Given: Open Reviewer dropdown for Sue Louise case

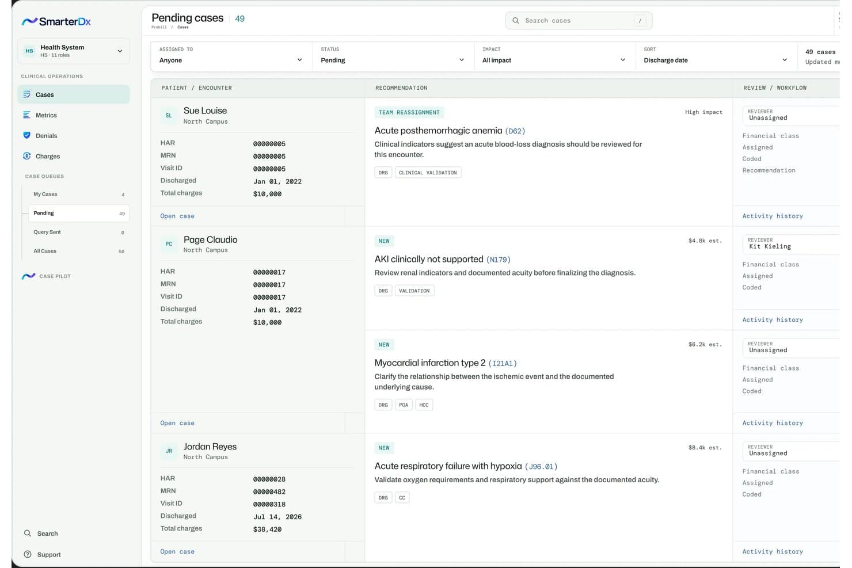Looking at the screenshot, I should 792,115.
